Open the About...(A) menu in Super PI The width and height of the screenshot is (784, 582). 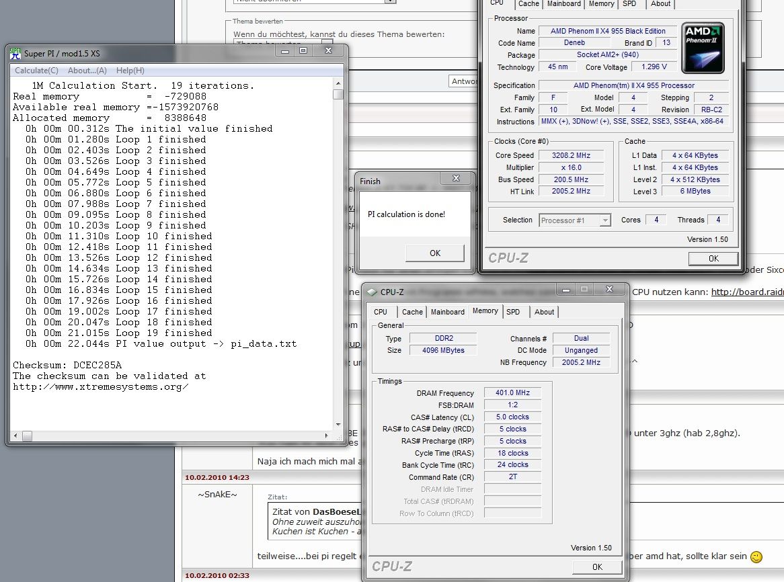(87, 71)
